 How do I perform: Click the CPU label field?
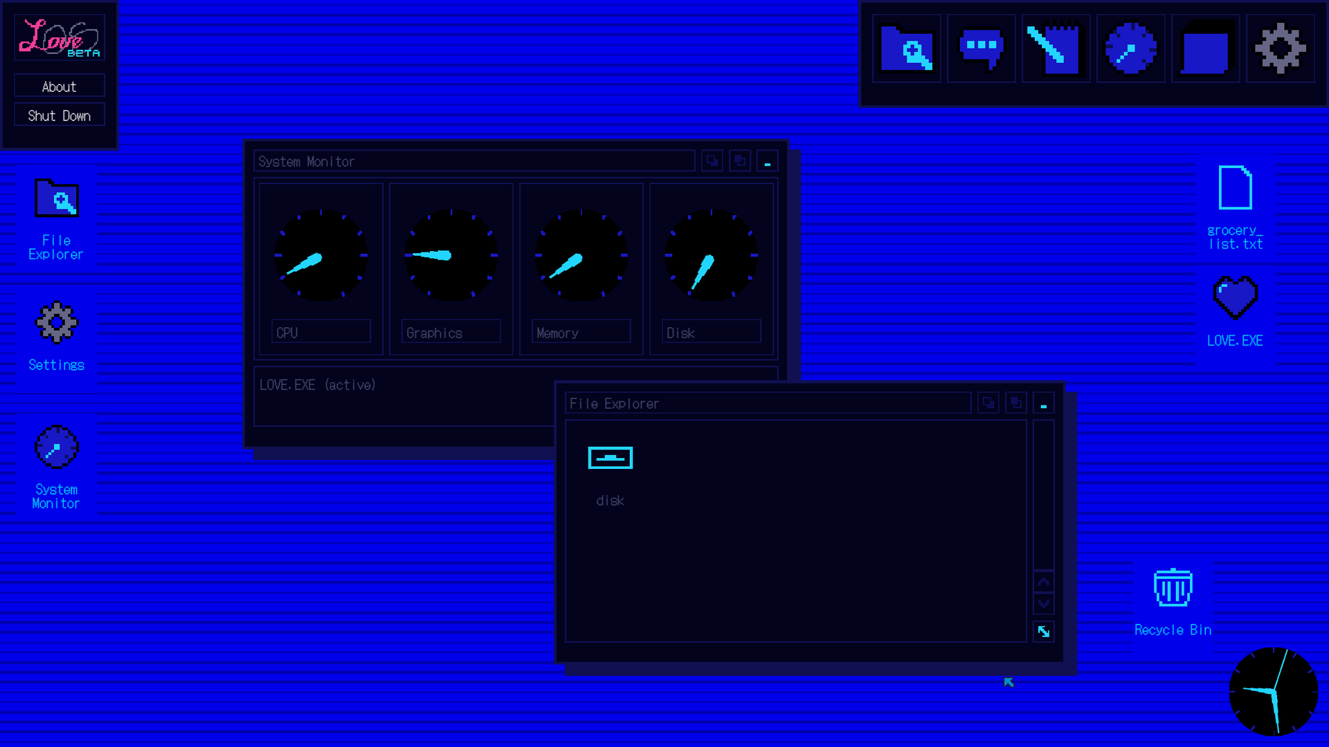321,331
